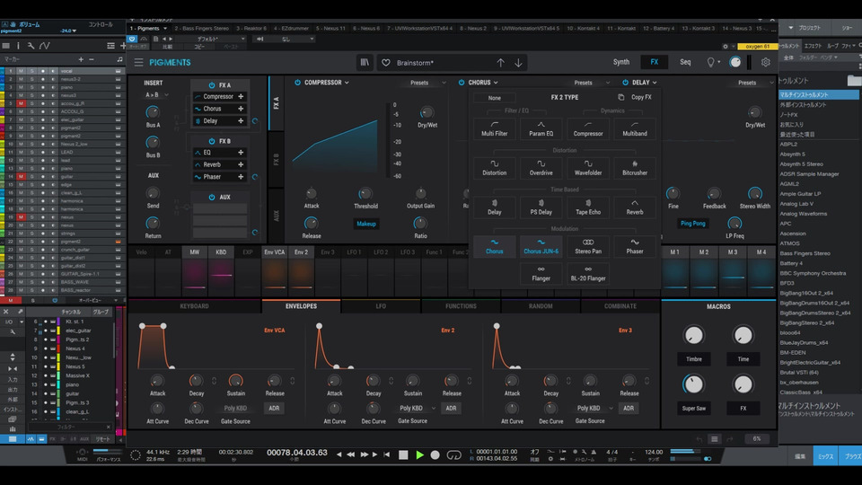
Task: Open Delay Presets dropdown
Action: pos(755,83)
